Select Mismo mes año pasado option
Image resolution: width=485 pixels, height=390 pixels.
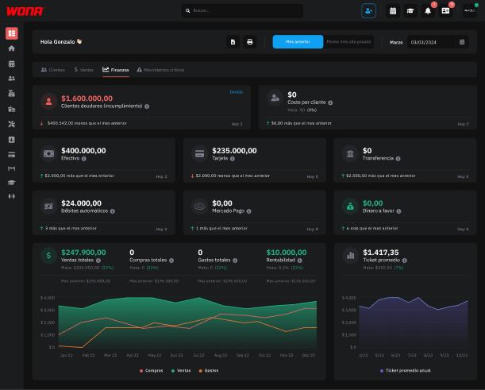coord(348,42)
